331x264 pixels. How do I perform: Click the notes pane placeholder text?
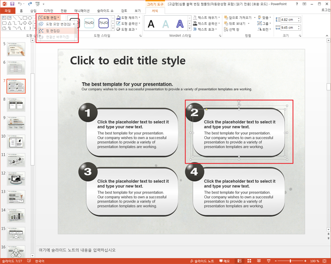pos(77,250)
